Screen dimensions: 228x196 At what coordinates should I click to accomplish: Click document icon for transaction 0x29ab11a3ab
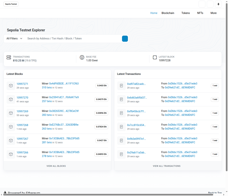(122, 154)
